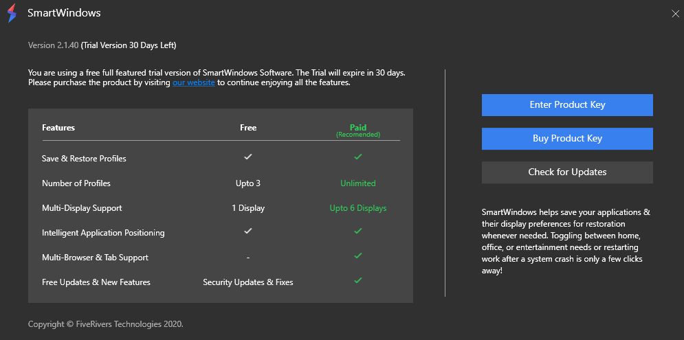Close the SmartWindows dialog
This screenshot has width=684, height=340.
[675, 14]
